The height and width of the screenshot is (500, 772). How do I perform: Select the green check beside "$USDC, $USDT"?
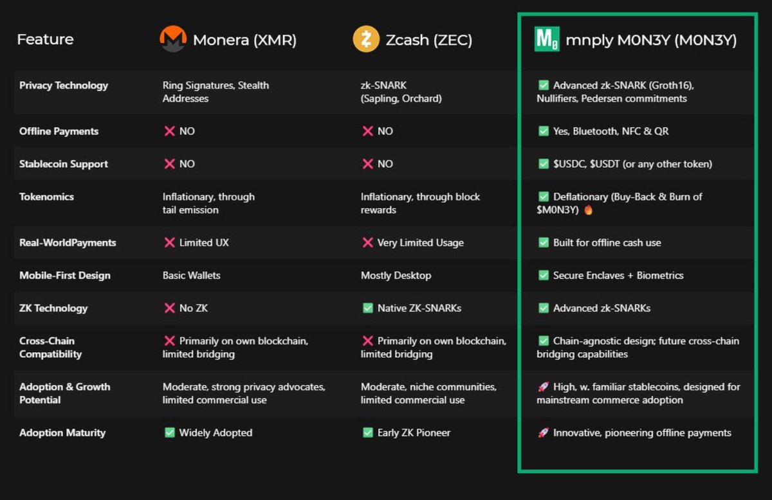tap(544, 164)
